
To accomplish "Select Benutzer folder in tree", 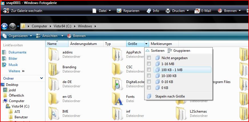I will click(x=21, y=117).
